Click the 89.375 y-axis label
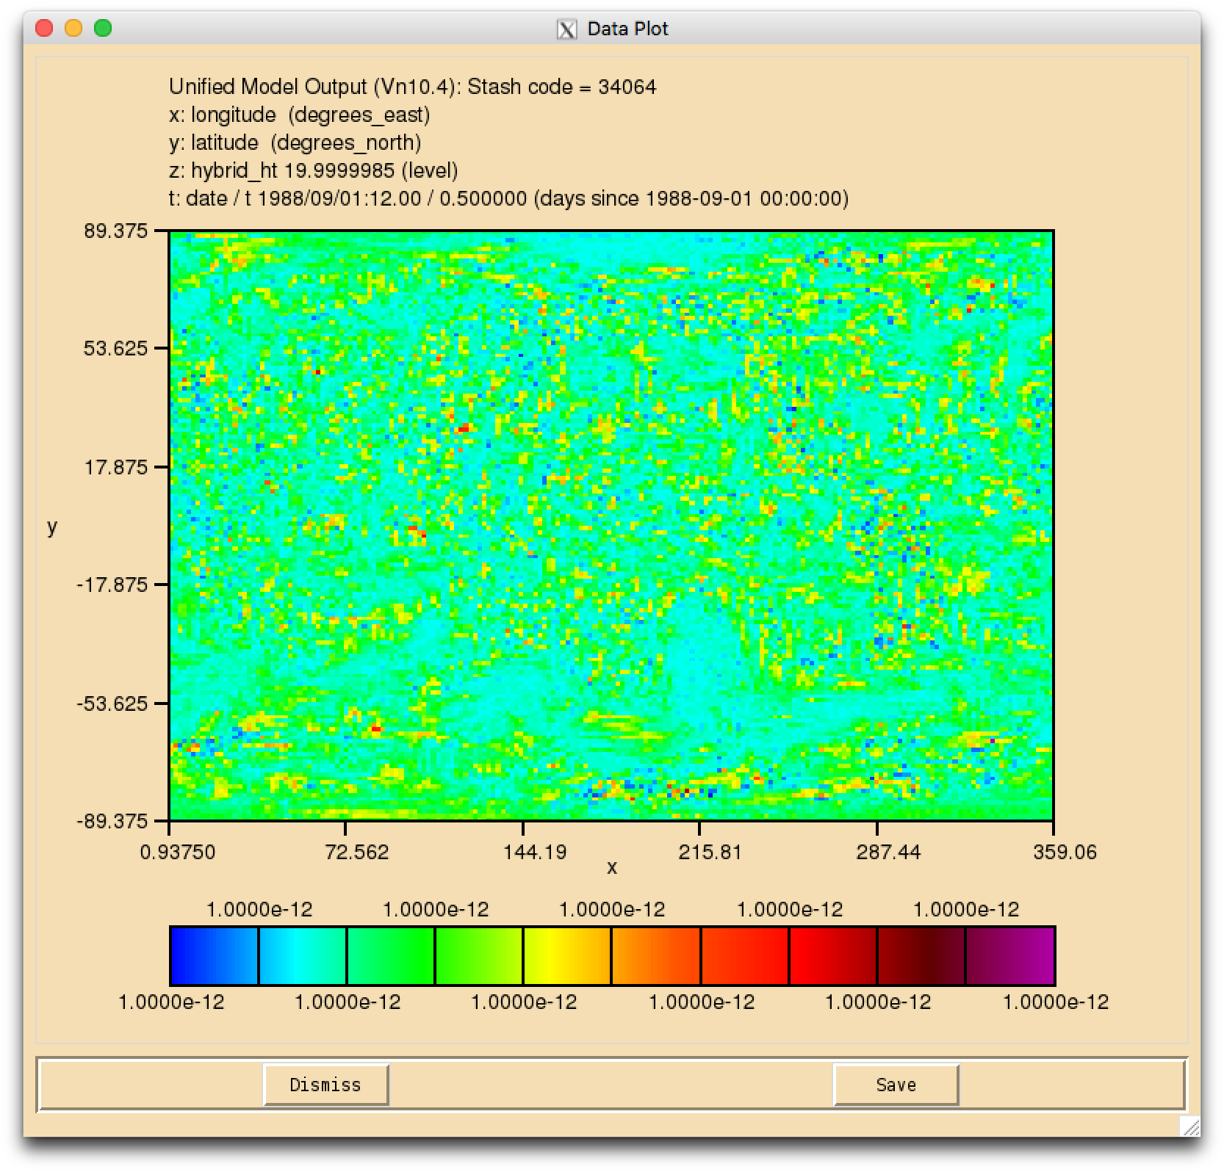Image resolution: width=1224 pixels, height=1172 pixels. point(115,231)
